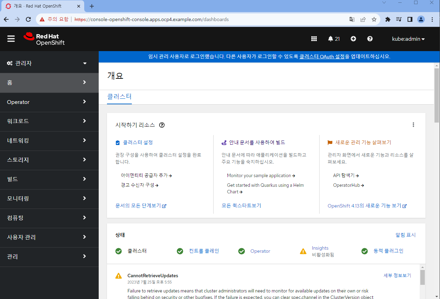Expand the 컴퓨팅 navigation section

click(x=49, y=218)
